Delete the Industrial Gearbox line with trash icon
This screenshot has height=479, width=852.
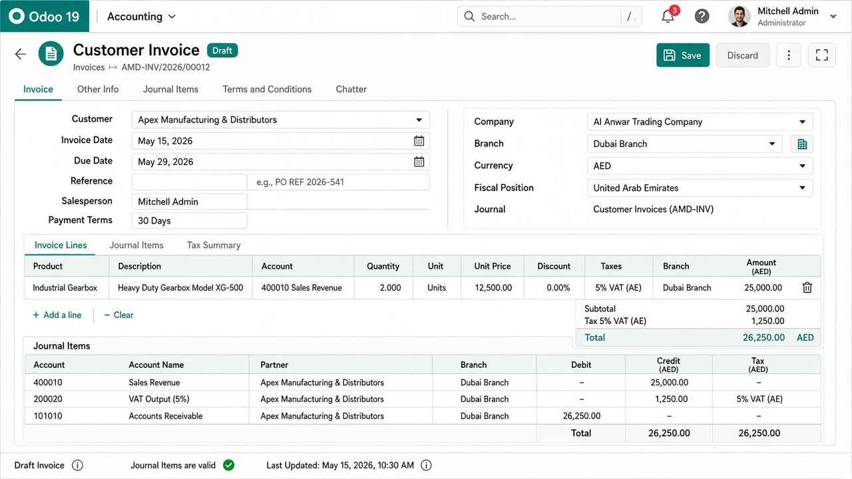click(807, 287)
